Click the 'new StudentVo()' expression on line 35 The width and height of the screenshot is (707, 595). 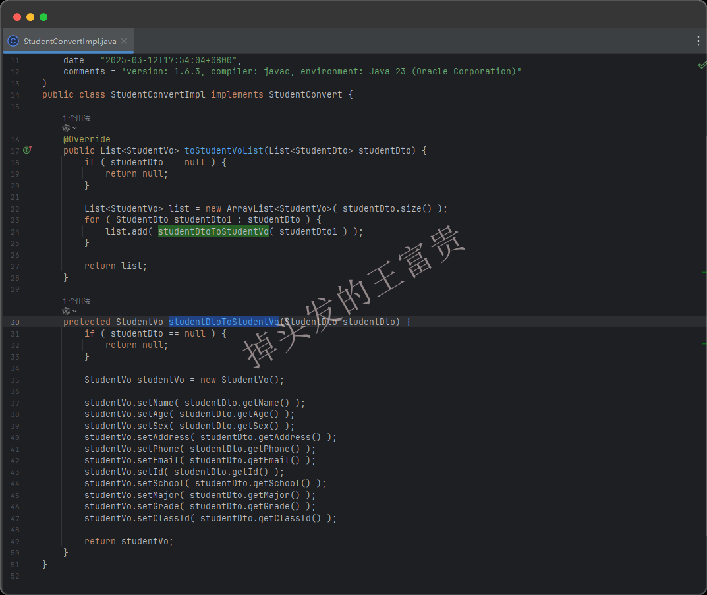click(239, 380)
